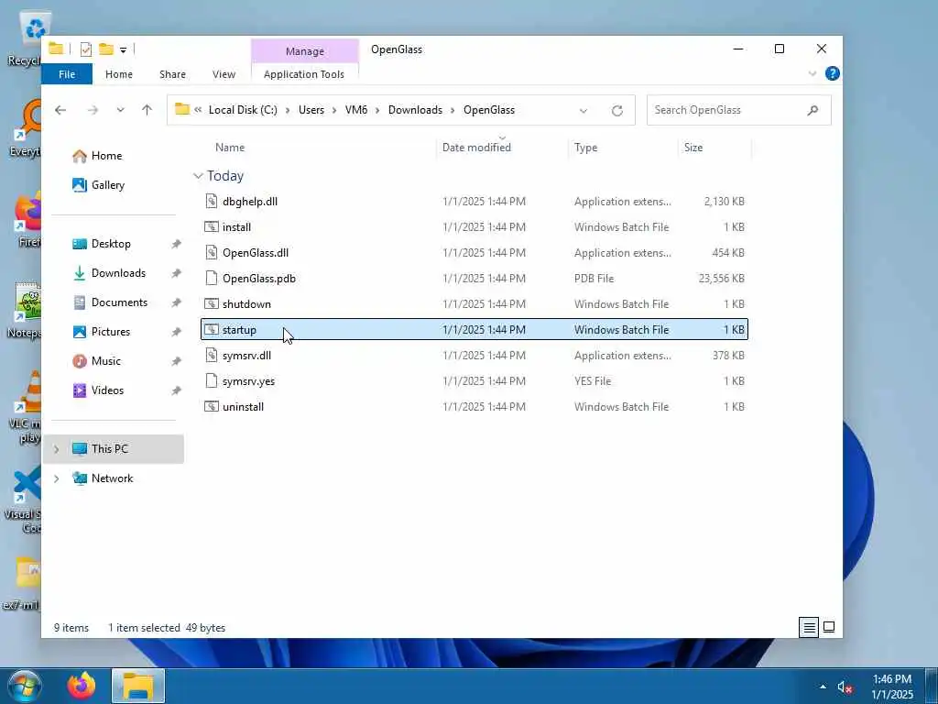Click the symsrv.dll file icon
The width and height of the screenshot is (938, 704).
[212, 356]
